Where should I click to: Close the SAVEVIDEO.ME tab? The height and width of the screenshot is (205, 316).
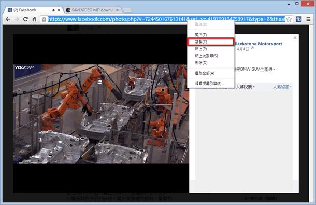(117, 10)
